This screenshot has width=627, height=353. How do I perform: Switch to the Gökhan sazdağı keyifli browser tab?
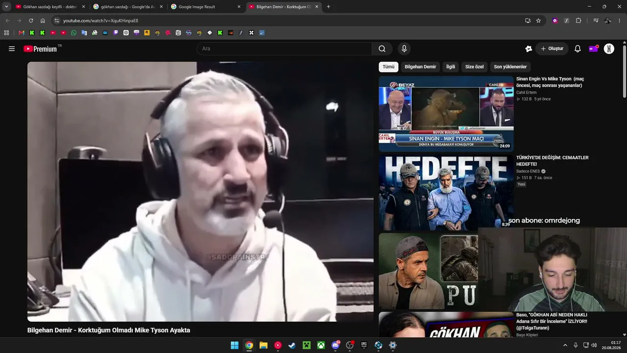coord(49,7)
